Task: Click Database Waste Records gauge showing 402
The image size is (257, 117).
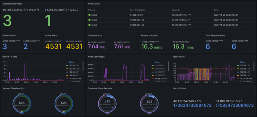Action: 149,104
